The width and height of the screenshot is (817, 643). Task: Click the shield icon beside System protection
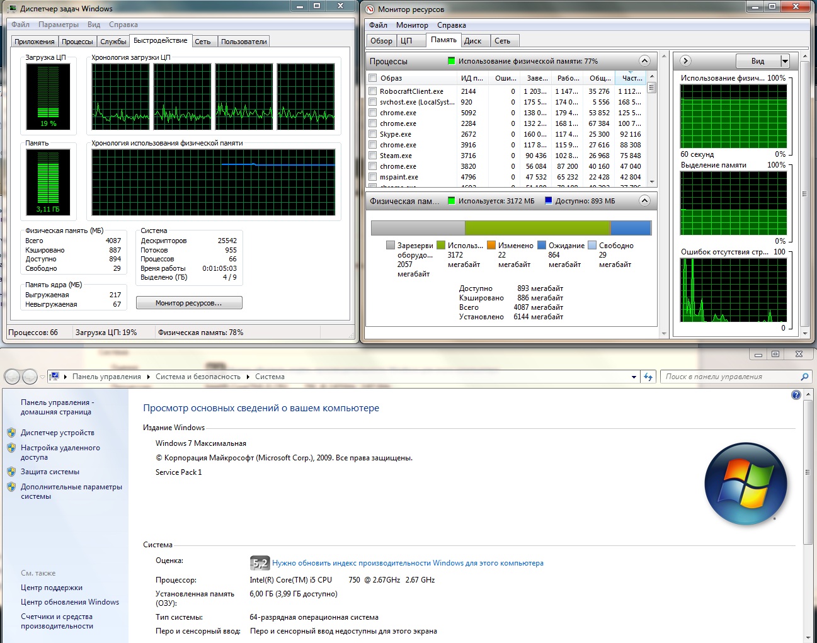(x=11, y=472)
